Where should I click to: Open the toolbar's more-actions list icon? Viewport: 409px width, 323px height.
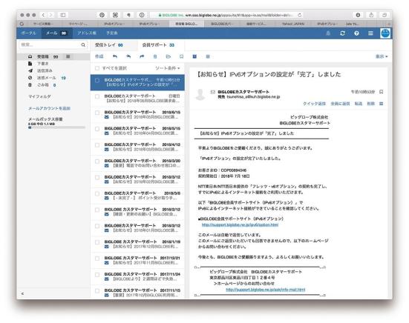(208, 56)
